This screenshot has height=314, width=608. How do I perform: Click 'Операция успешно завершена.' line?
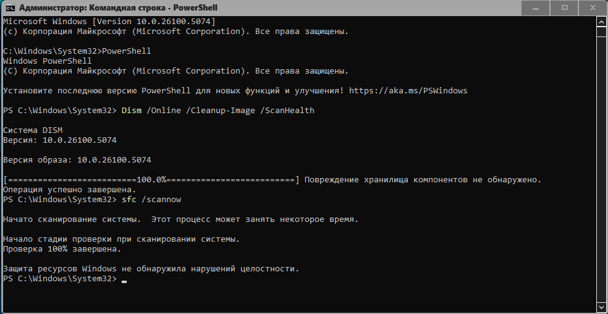[69, 190]
